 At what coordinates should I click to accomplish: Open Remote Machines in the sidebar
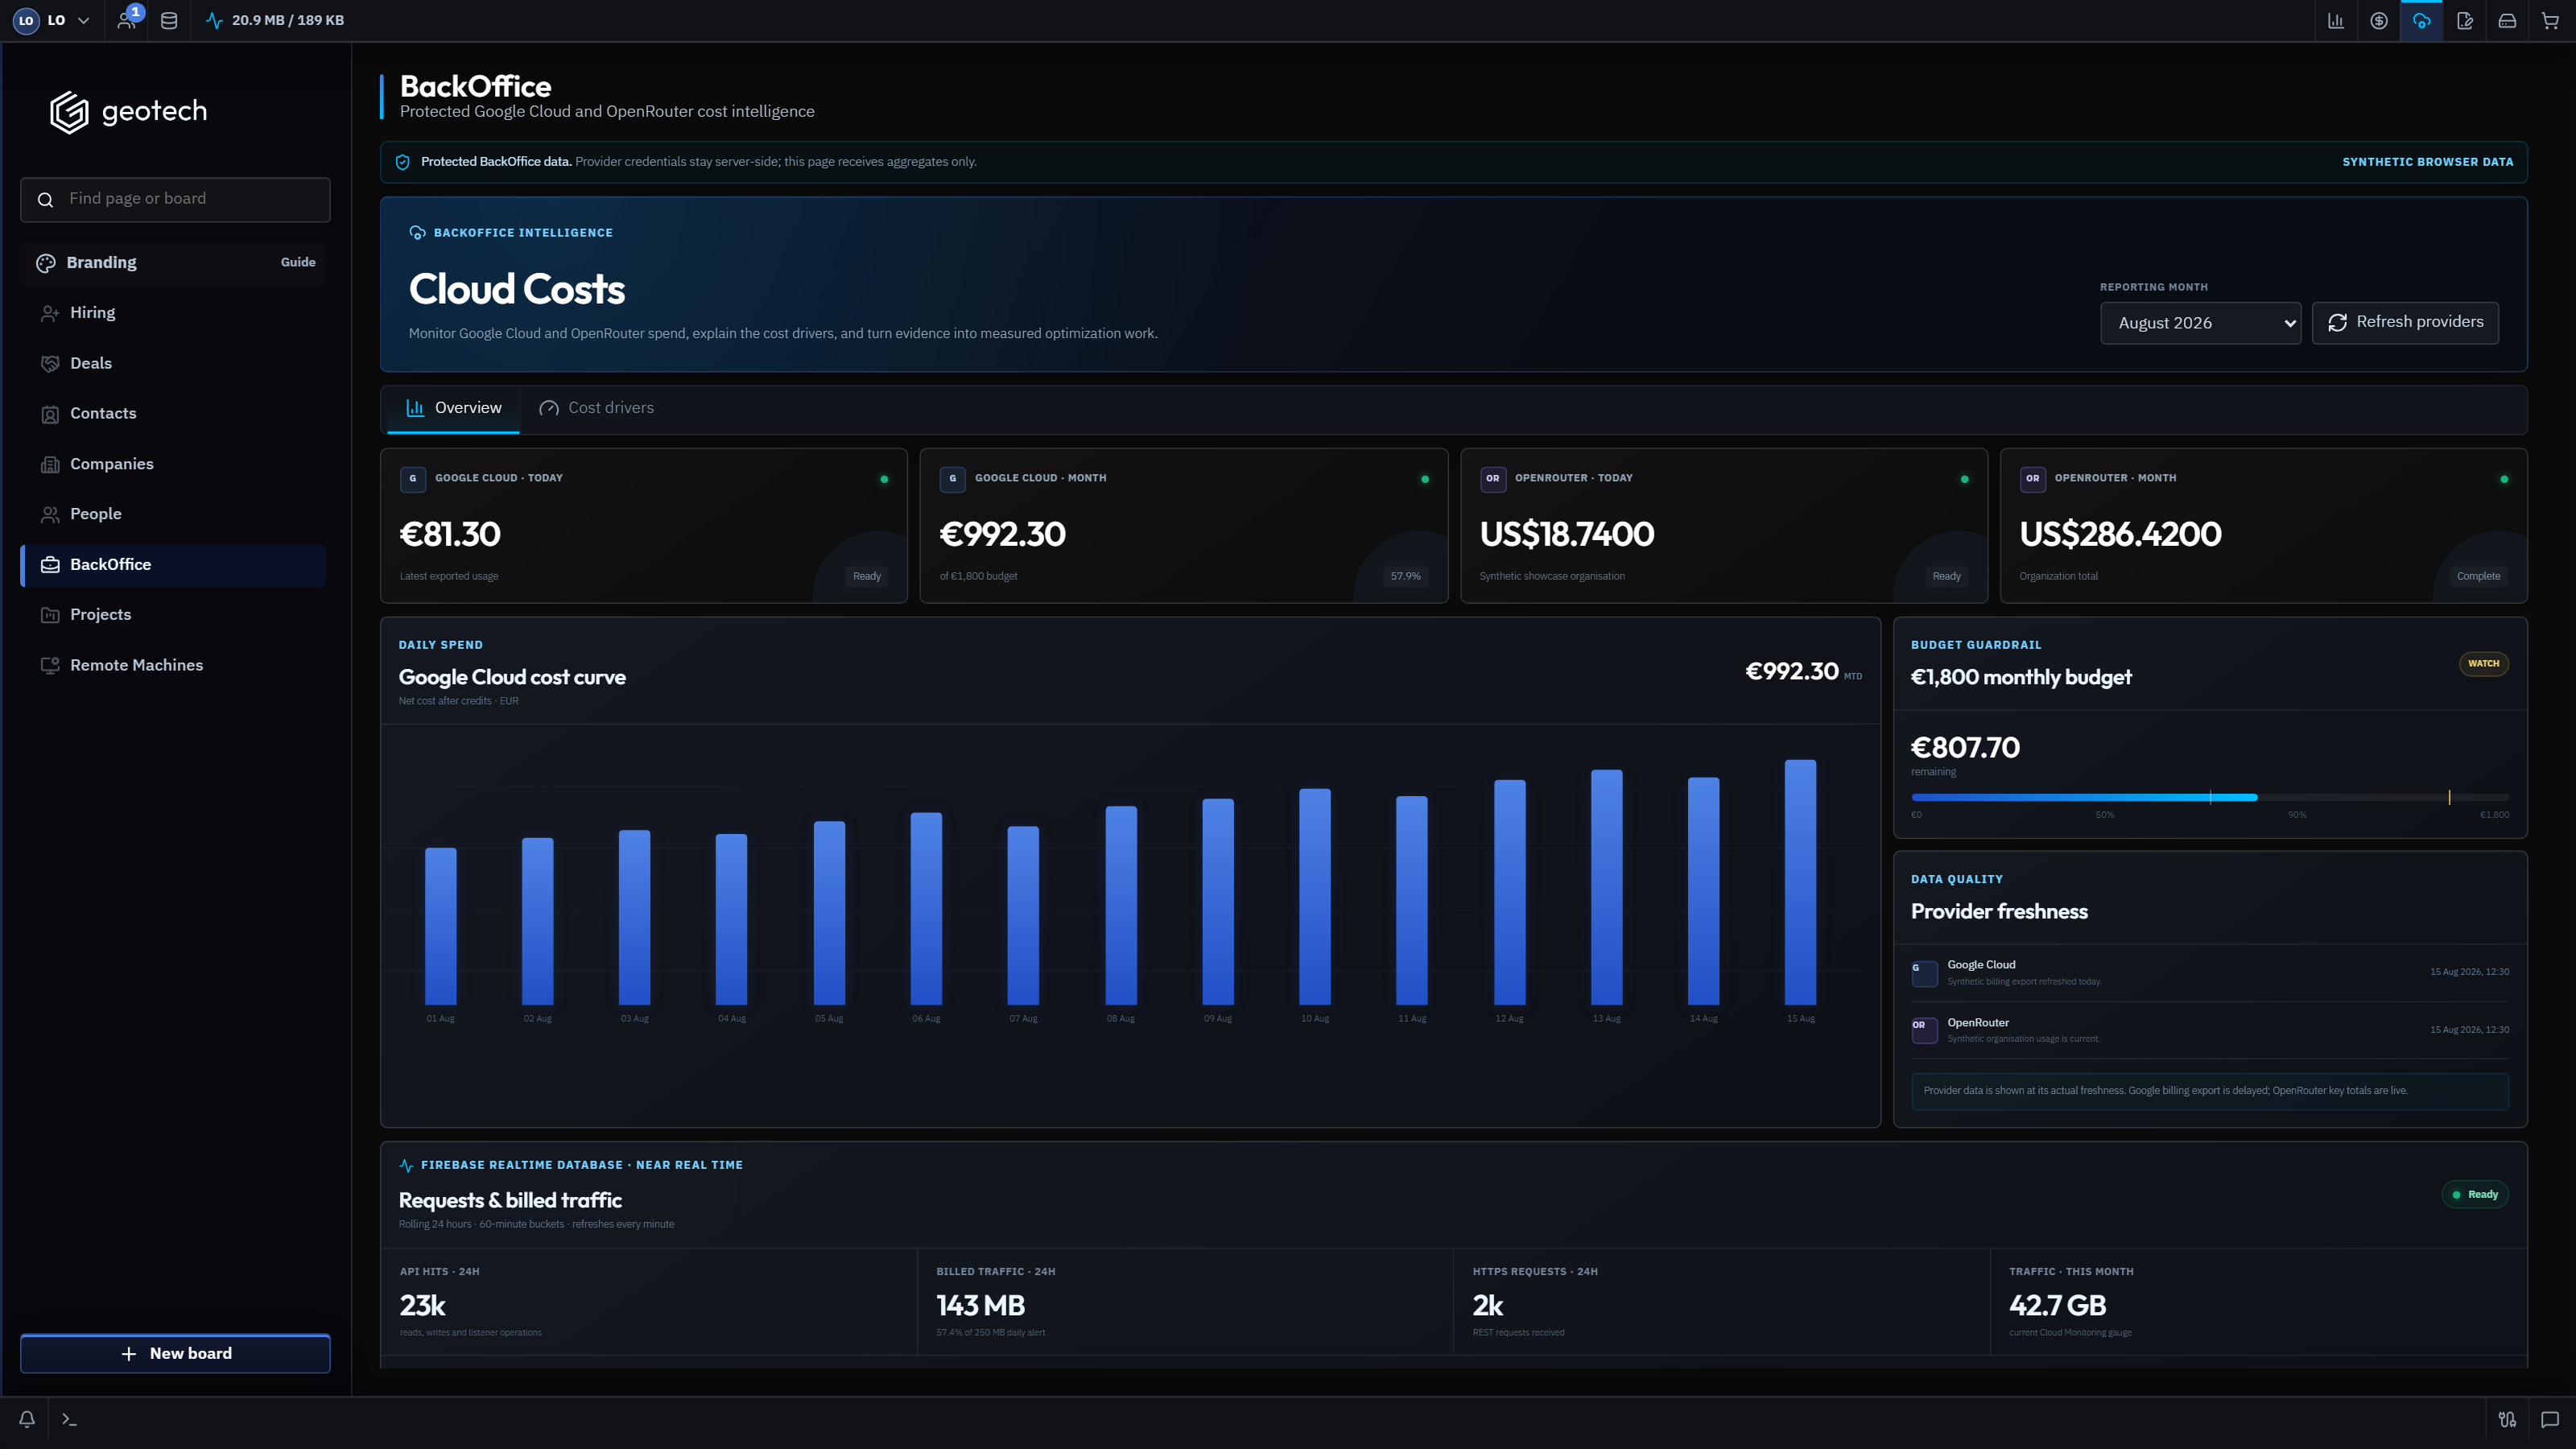pyautogui.click(x=172, y=665)
